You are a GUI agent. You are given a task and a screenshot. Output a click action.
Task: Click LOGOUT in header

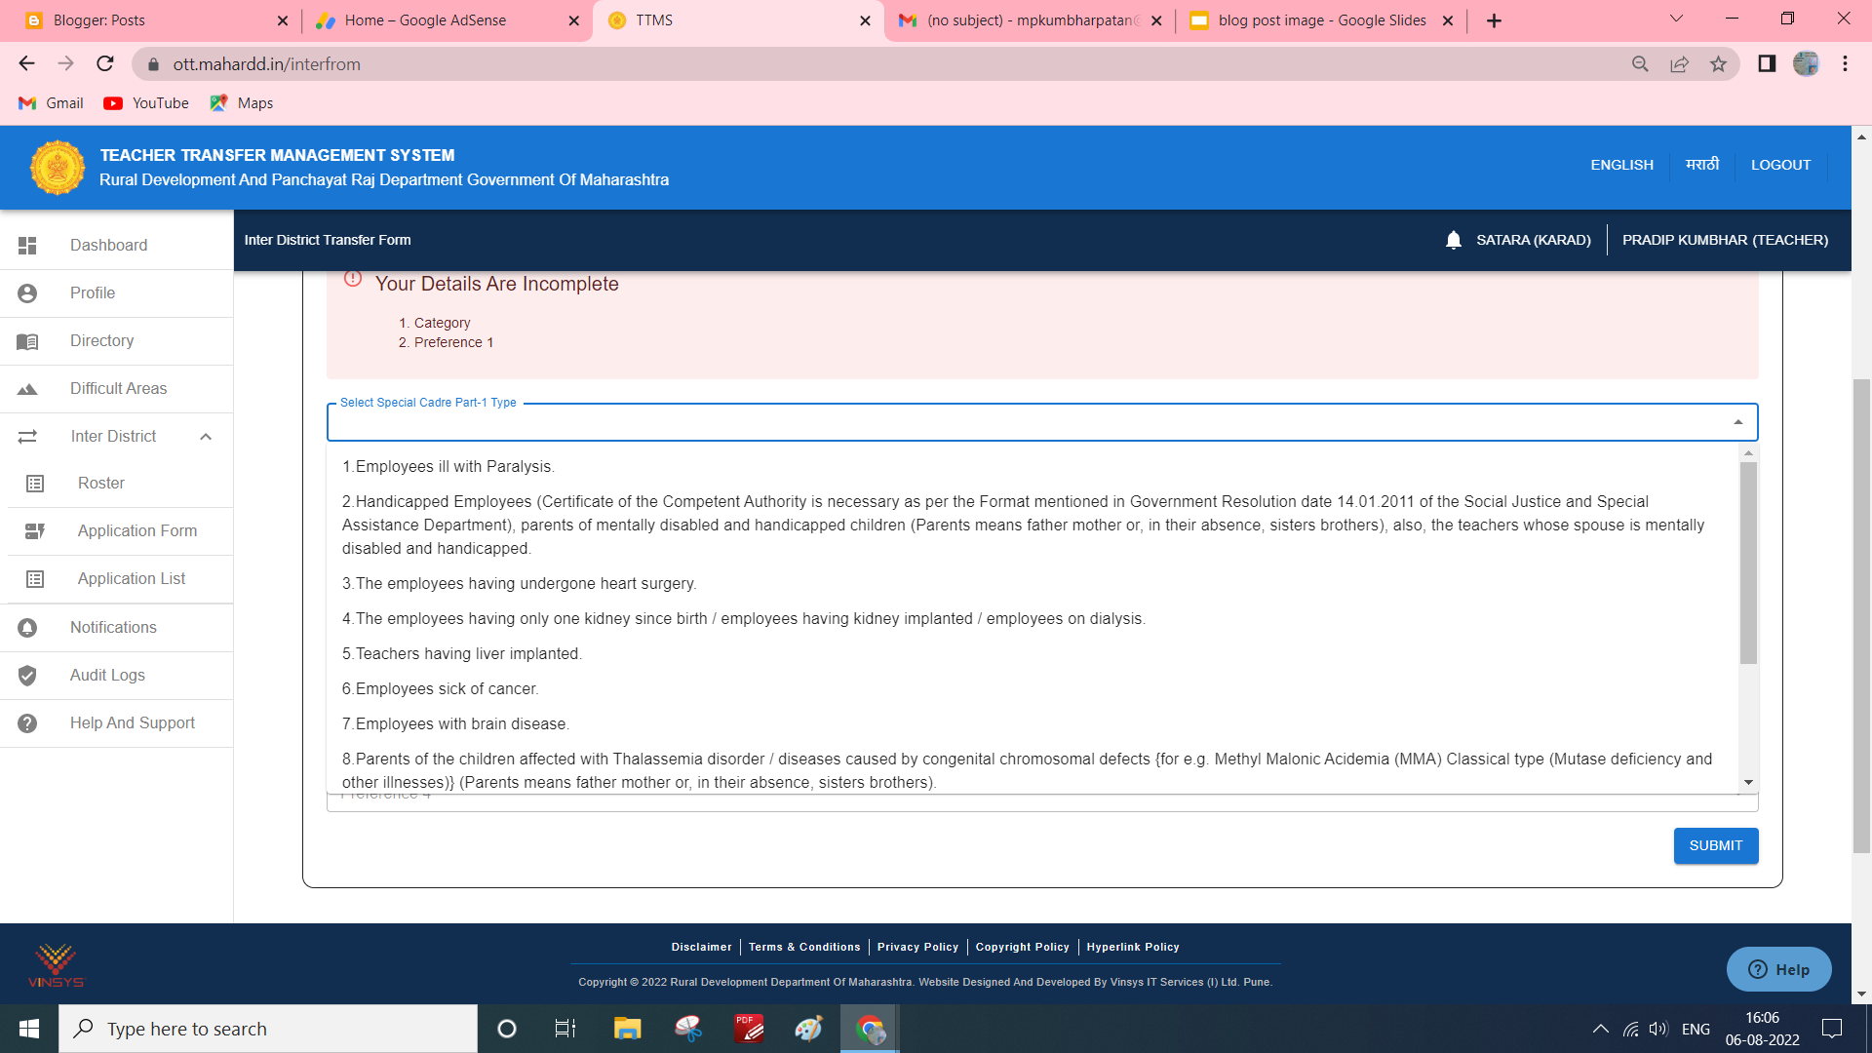pyautogui.click(x=1780, y=166)
